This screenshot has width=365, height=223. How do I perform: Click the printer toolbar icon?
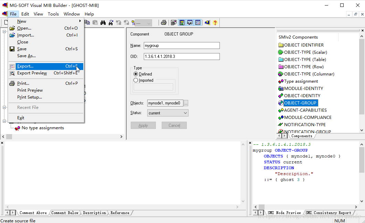(x=164, y=22)
